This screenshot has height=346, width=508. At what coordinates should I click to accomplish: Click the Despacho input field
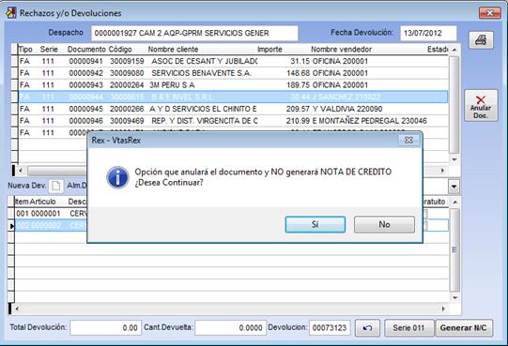point(194,33)
